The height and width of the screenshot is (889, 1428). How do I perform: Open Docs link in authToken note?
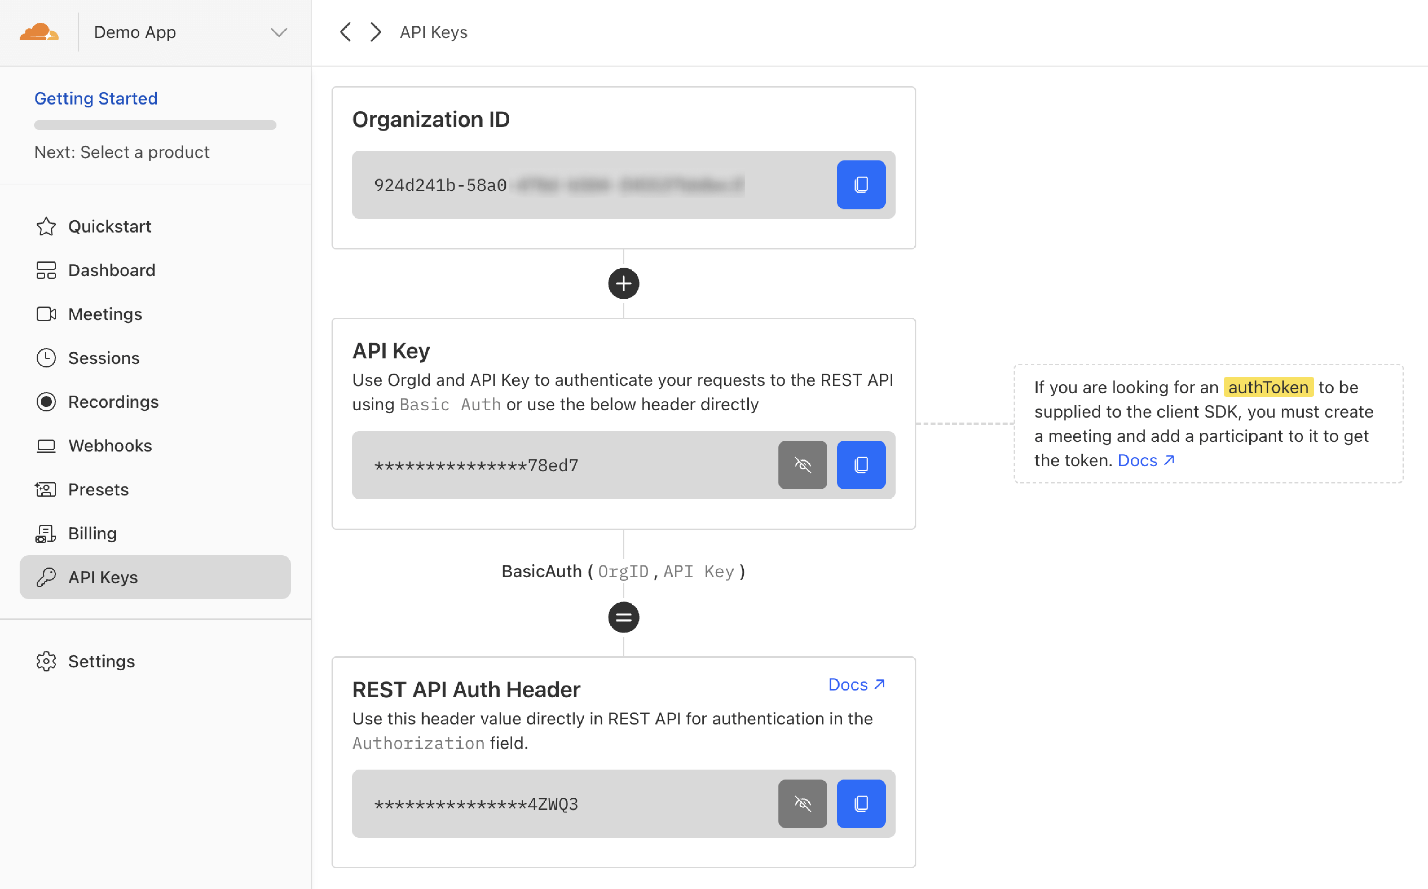(x=1145, y=461)
